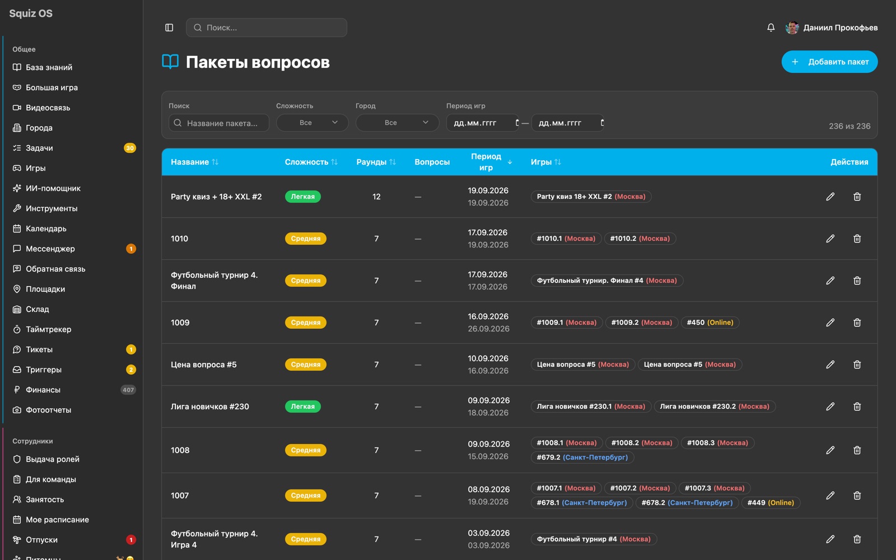This screenshot has width=896, height=560.
Task: Delete Футбольный турнир 4. Игра 4 packet
Action: pos(857,539)
